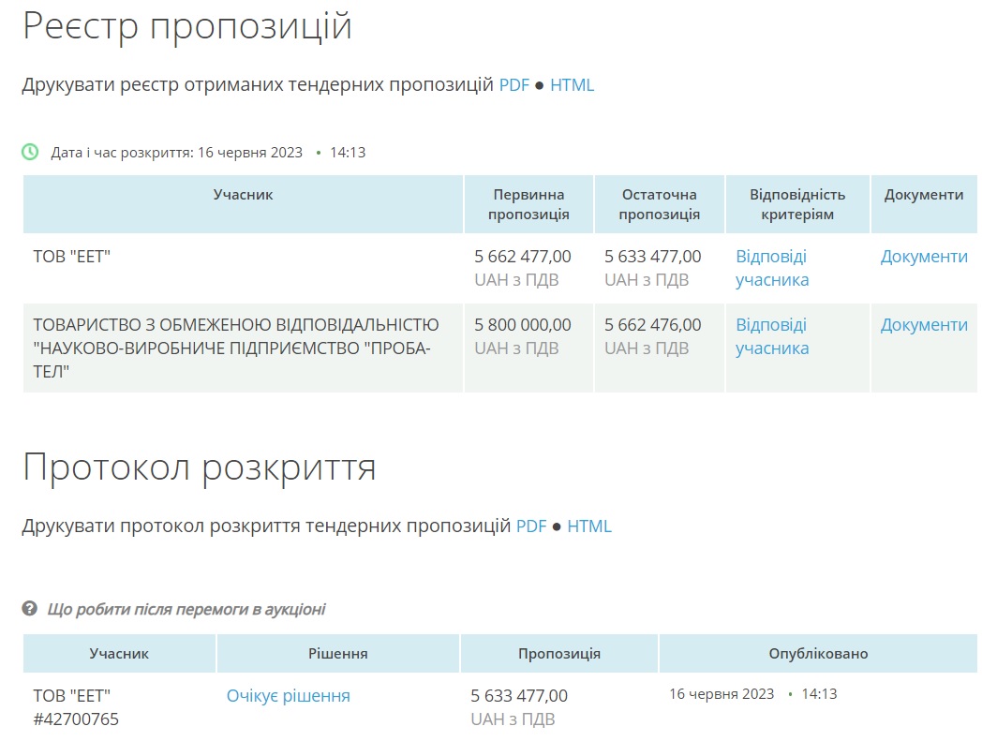Screen dimensions: 982x756
Task: Open the PDF of the received proposals registry
Action: pos(513,85)
